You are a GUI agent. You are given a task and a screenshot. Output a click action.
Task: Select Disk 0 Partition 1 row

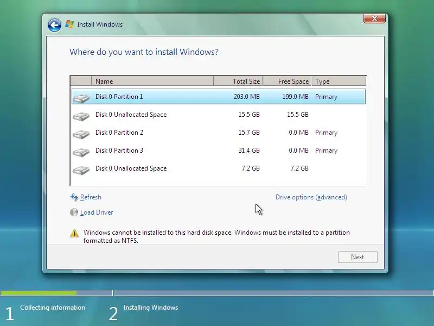pyautogui.click(x=219, y=97)
